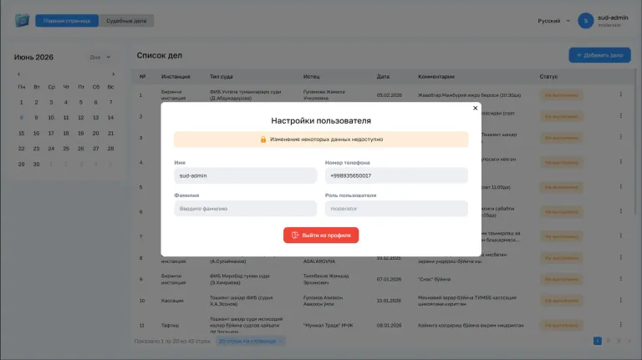This screenshot has width=642, height=360.
Task: Select June 17 in the calendar
Action: [x=51, y=134]
